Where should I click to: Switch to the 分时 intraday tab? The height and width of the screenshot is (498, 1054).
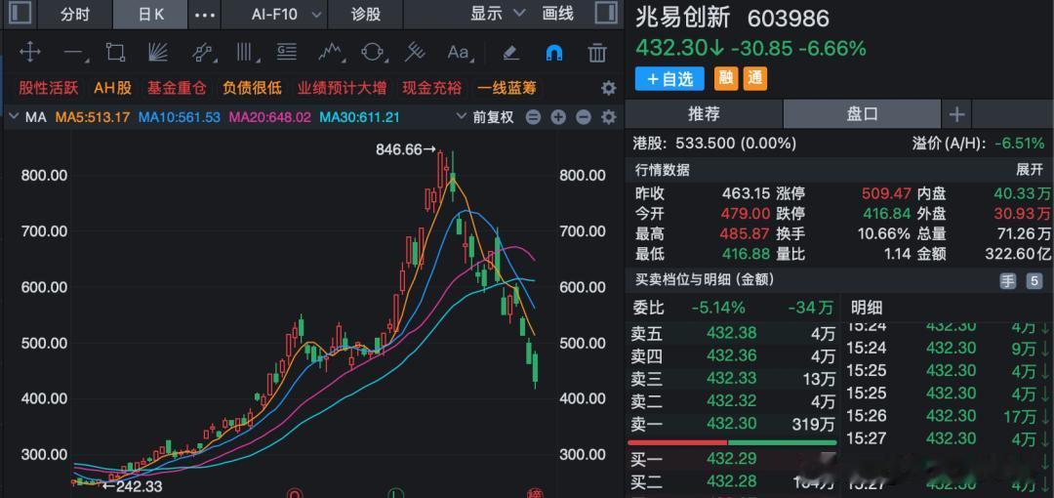[74, 14]
